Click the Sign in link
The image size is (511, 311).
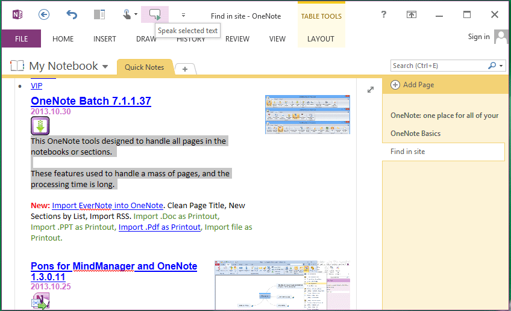click(478, 37)
